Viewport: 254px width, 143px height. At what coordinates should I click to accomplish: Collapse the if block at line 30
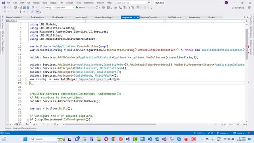(28, 120)
